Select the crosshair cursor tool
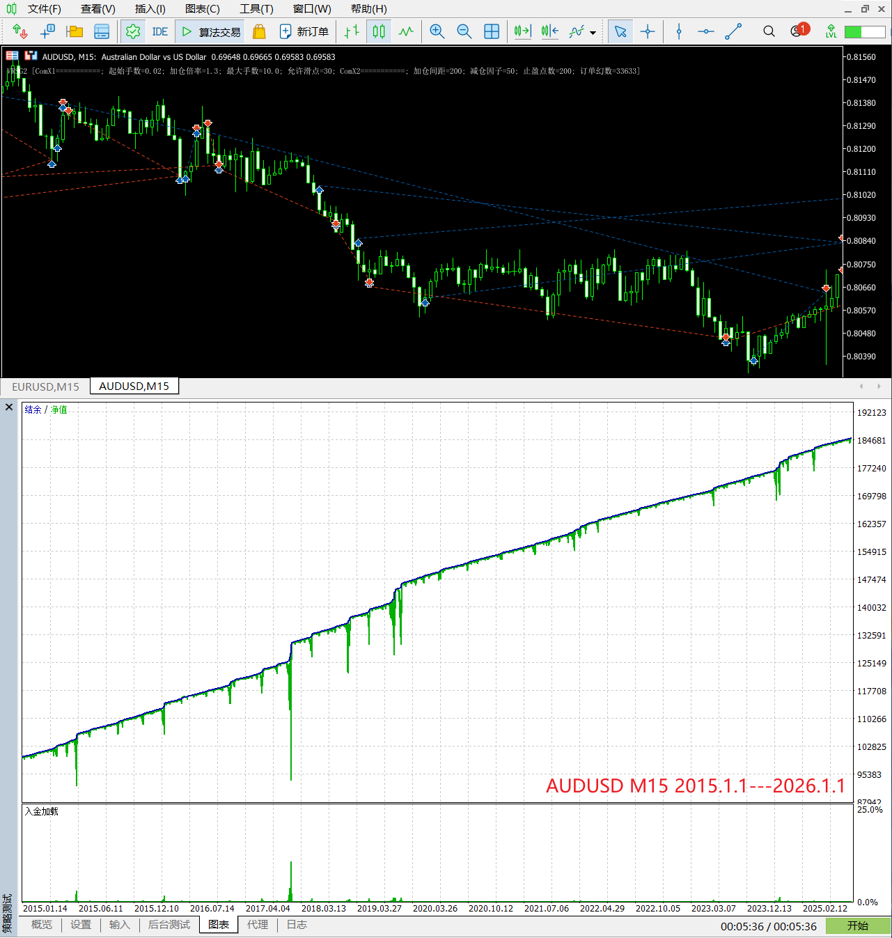Image resolution: width=892 pixels, height=938 pixels. click(648, 31)
